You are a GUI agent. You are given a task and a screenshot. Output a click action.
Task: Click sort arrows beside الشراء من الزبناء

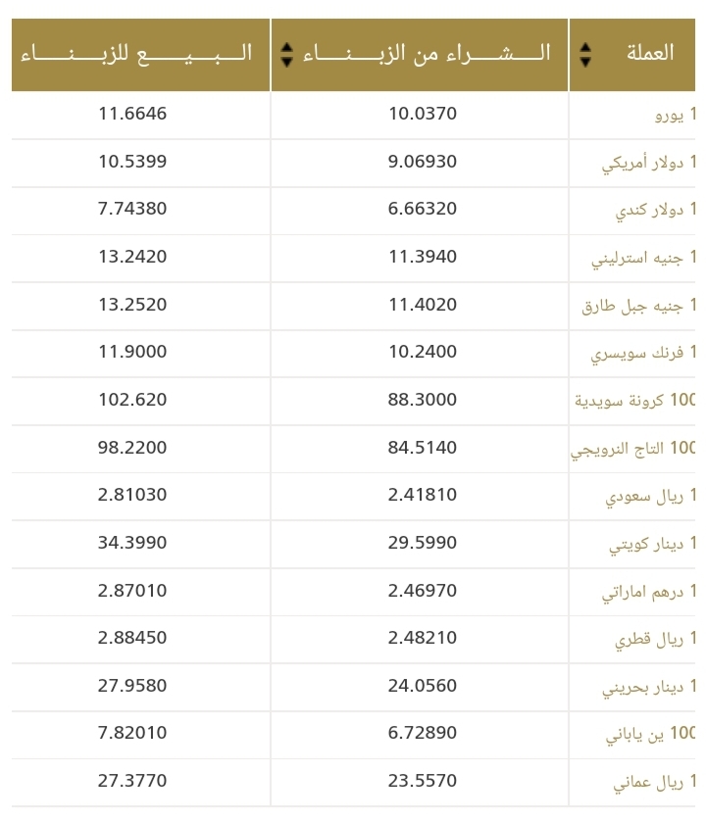286,54
